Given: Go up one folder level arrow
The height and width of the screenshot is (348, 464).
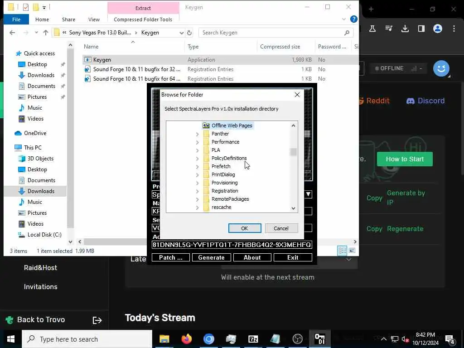Looking at the screenshot, I should coord(46,33).
